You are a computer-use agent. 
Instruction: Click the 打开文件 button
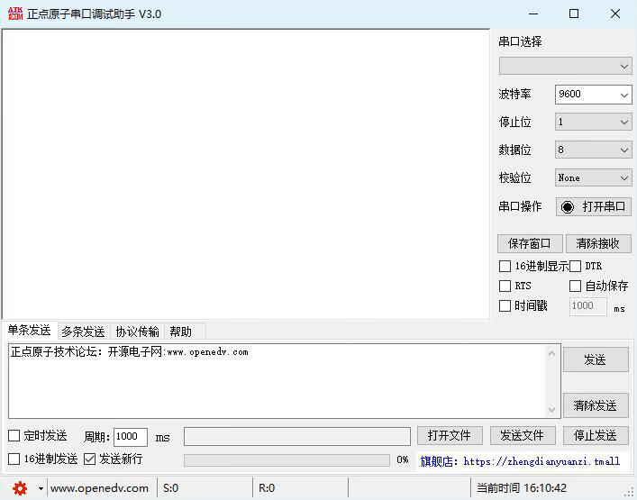pos(450,435)
